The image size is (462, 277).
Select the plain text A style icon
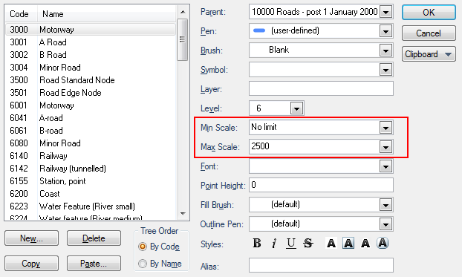tap(331, 244)
